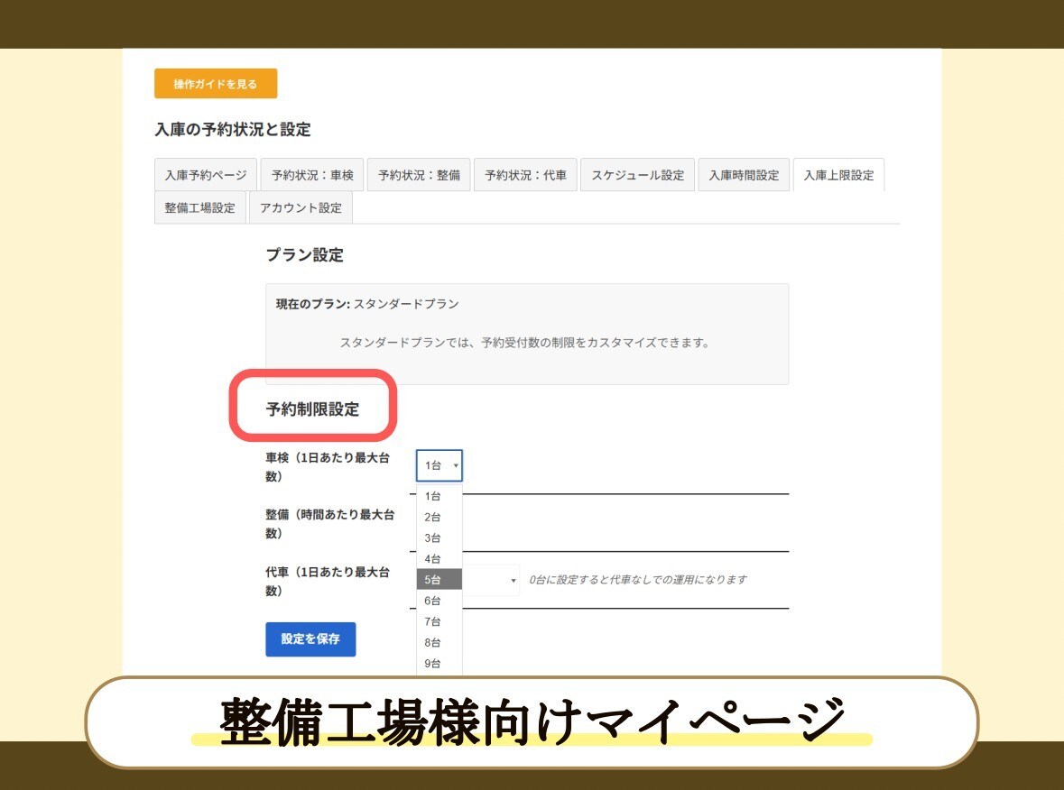Open the 予約状況：代車 tab
The height and width of the screenshot is (790, 1064).
(x=525, y=175)
